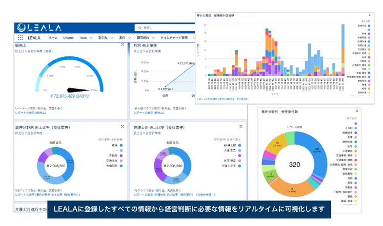The height and width of the screenshot is (226, 383).
Task: Open the レポートの表示 link under 月別 売上推移
Action: [149, 113]
